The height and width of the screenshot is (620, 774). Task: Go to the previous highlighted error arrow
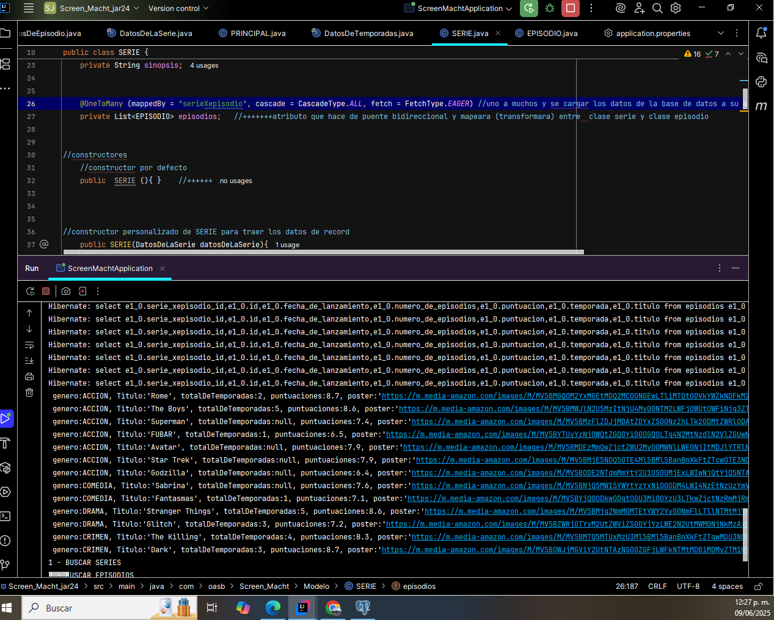pos(728,54)
